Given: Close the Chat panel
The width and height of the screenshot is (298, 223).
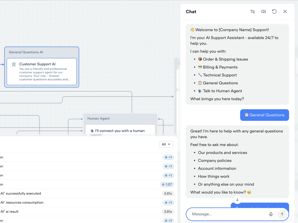Looking at the screenshot, I should 285,12.
